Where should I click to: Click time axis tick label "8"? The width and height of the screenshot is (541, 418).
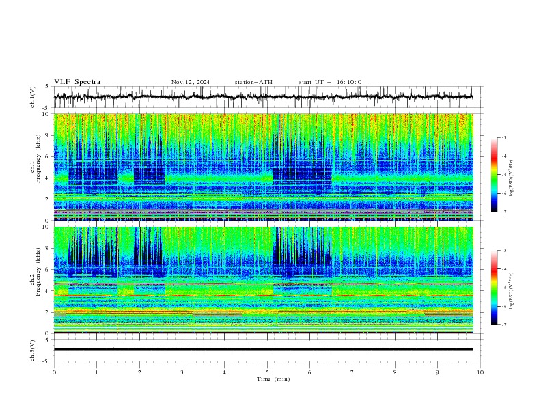pos(395,372)
